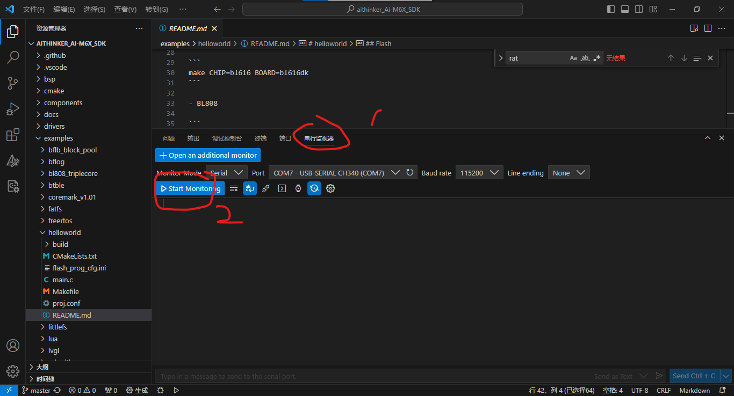Toggle the secondary side bar icon

pos(639,9)
